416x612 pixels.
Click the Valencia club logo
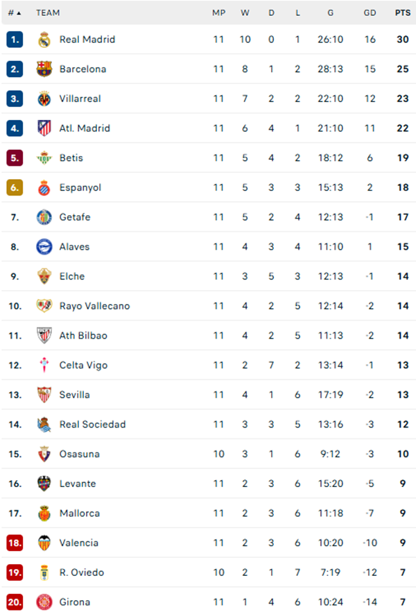[42, 543]
